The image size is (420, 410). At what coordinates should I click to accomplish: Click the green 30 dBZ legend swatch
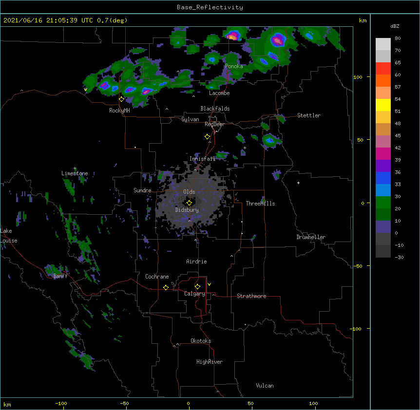[x=383, y=203]
